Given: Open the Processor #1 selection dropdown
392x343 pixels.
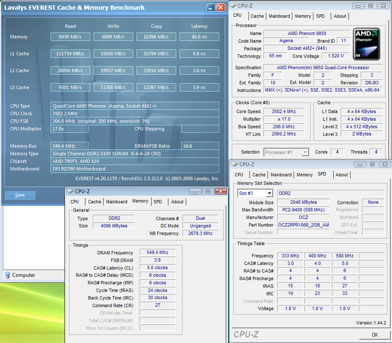Looking at the screenshot, I should tap(305, 152).
